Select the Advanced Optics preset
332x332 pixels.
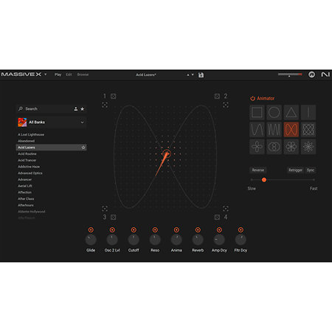[x=30, y=173]
